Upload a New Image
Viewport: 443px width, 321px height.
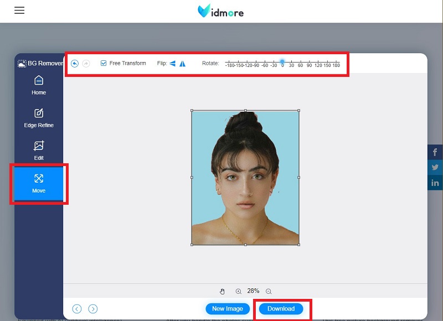(228, 309)
